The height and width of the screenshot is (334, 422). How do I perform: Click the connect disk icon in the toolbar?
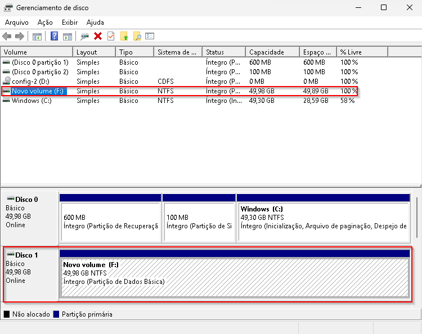pyautogui.click(x=84, y=37)
